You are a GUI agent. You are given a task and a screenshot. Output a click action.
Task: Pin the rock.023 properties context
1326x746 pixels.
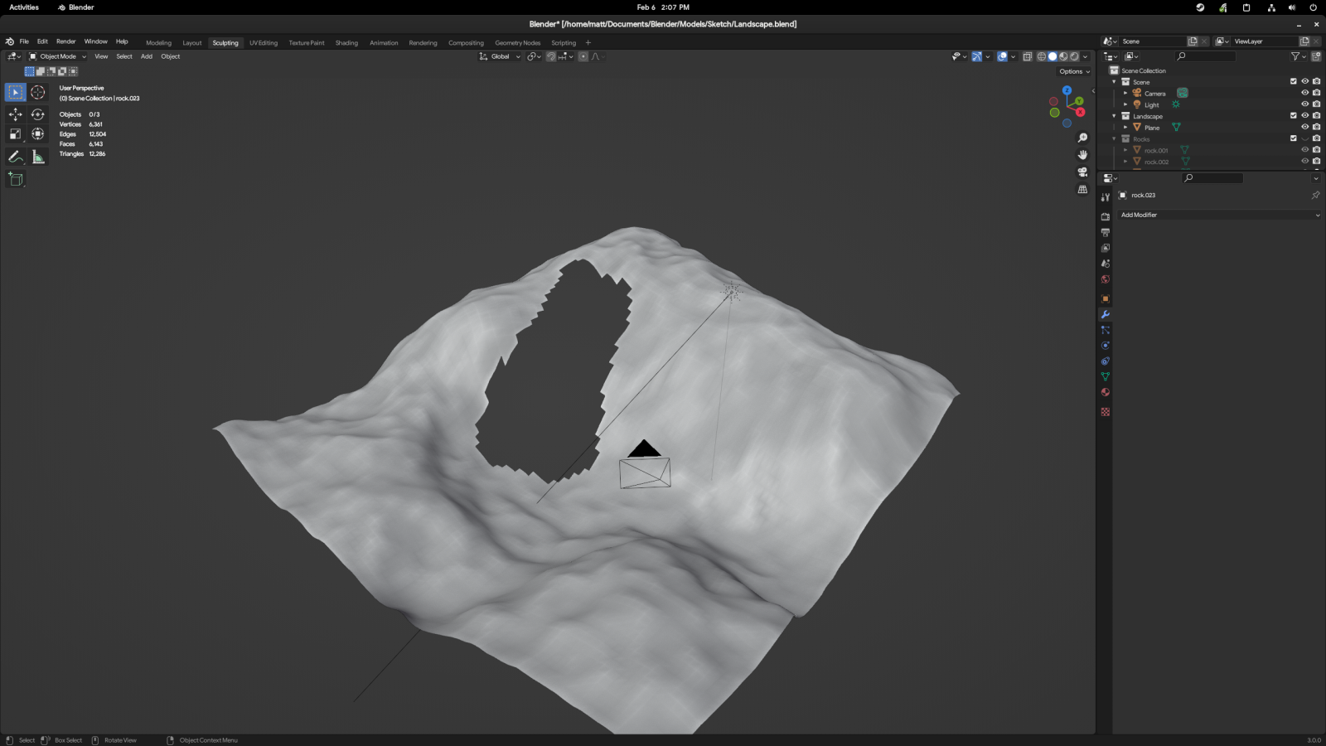1315,195
